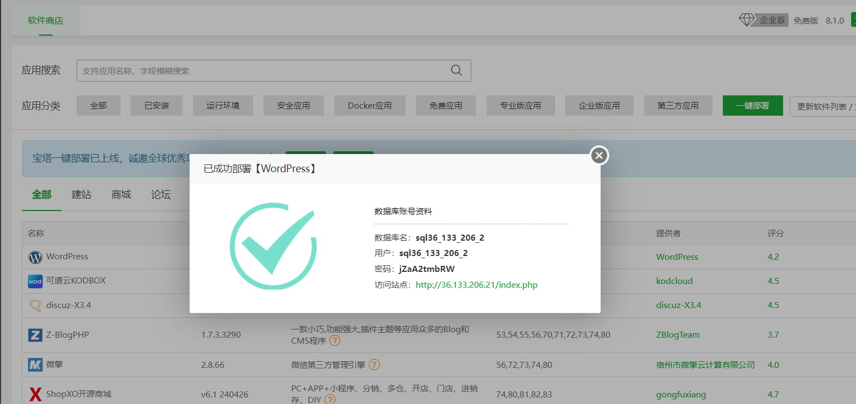
Task: Open the deployed site index.php link
Action: click(476, 285)
